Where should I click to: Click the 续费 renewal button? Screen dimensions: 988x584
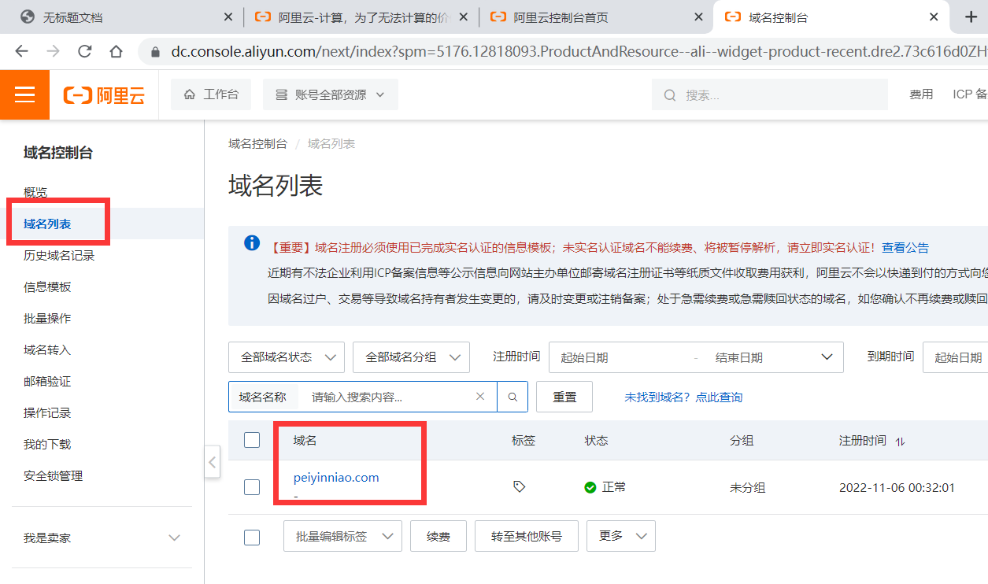tap(438, 535)
